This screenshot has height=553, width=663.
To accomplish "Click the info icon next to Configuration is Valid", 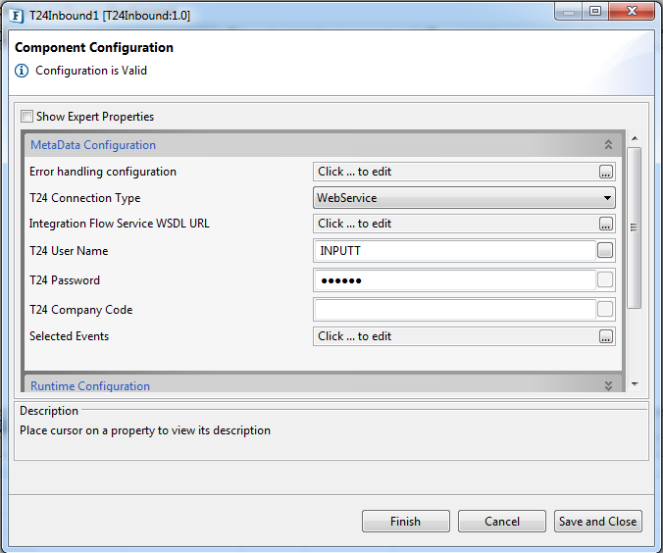I will (x=22, y=71).
